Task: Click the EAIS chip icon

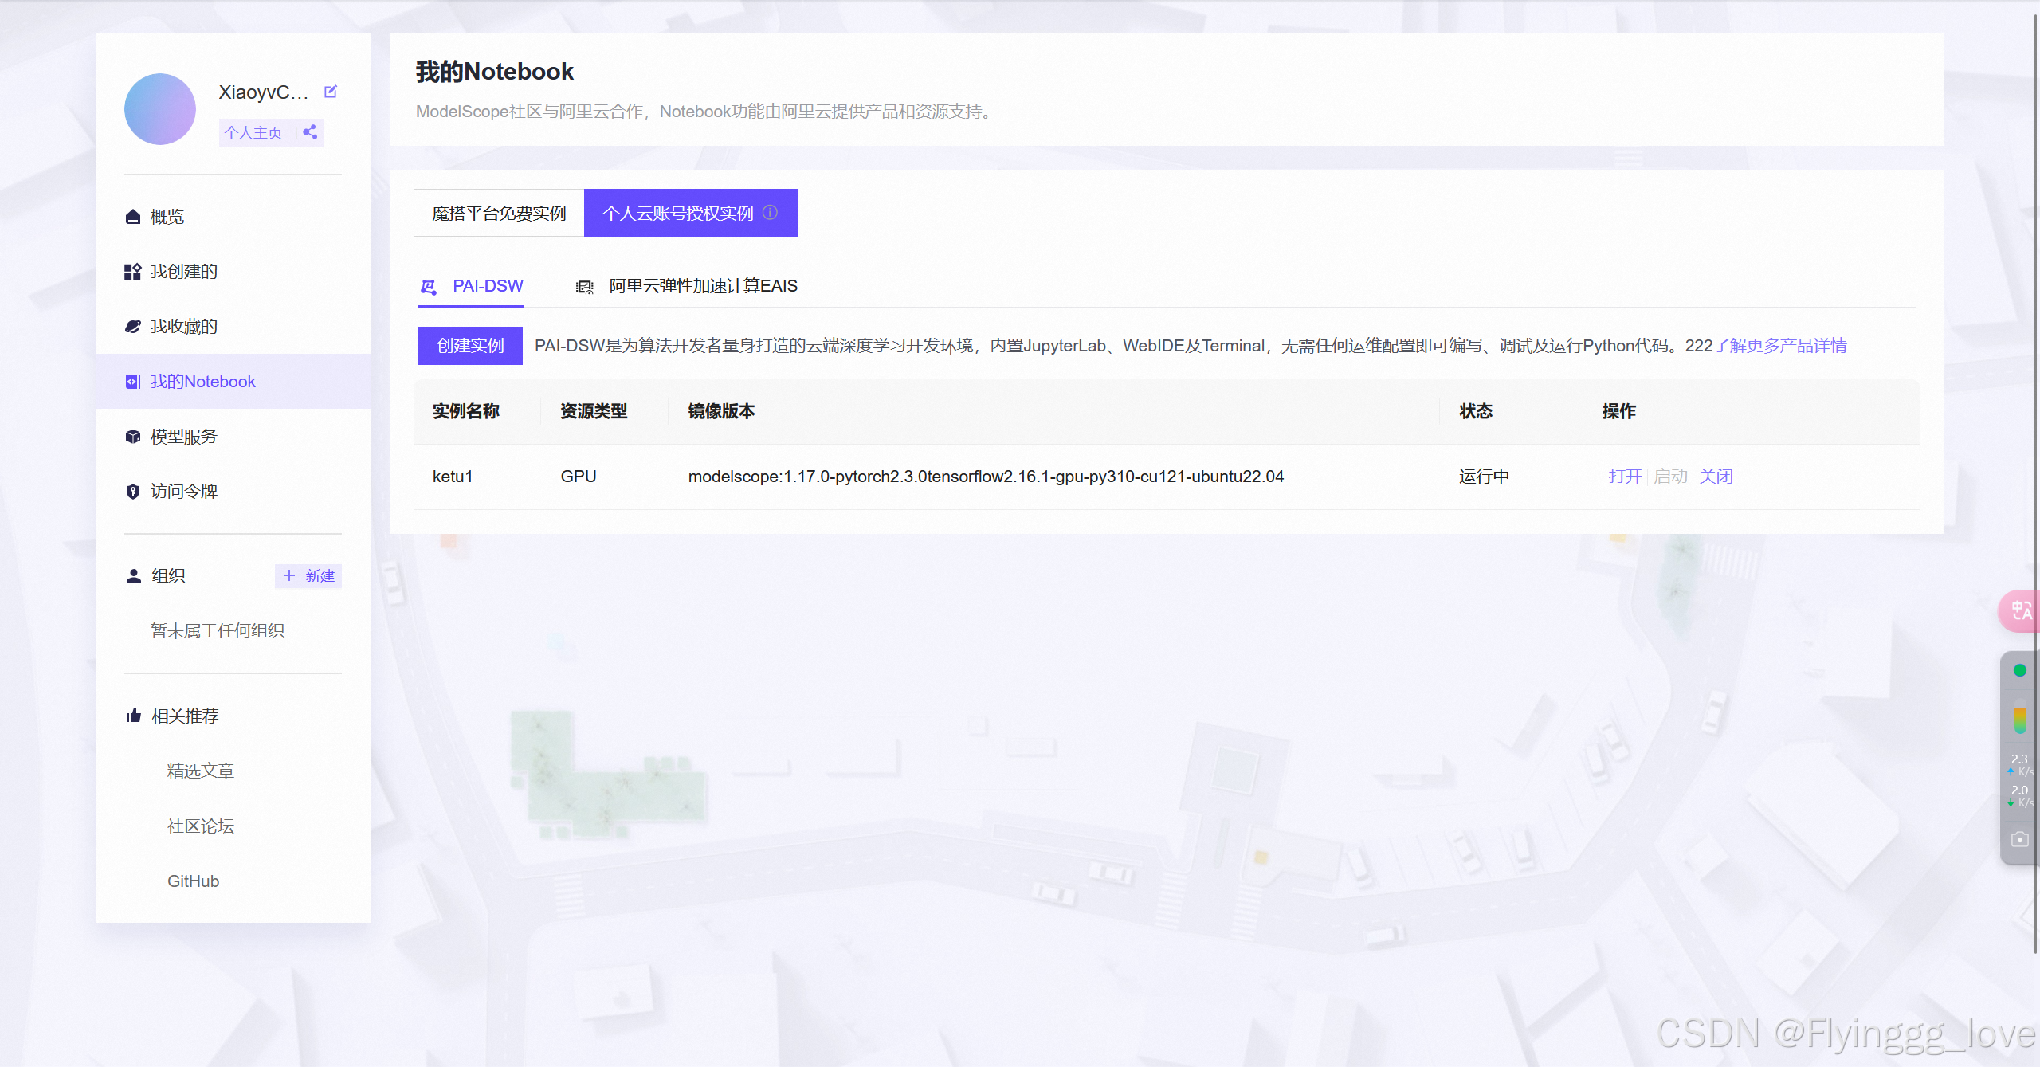Action: (x=585, y=287)
